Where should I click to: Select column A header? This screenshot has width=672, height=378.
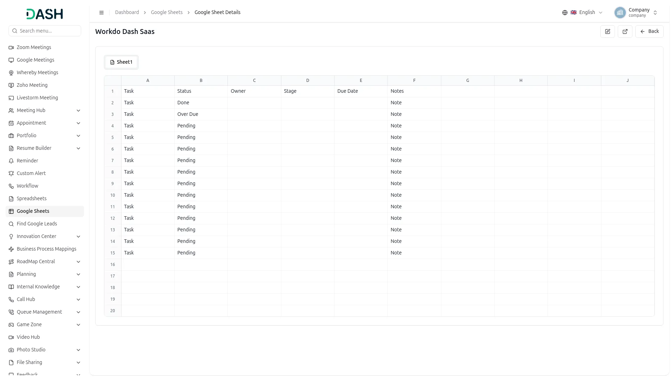148,80
